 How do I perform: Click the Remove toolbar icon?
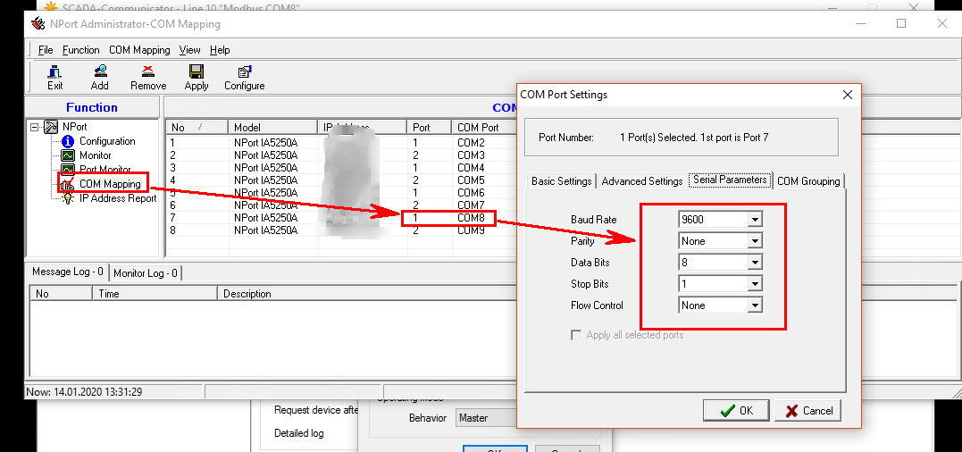(148, 78)
